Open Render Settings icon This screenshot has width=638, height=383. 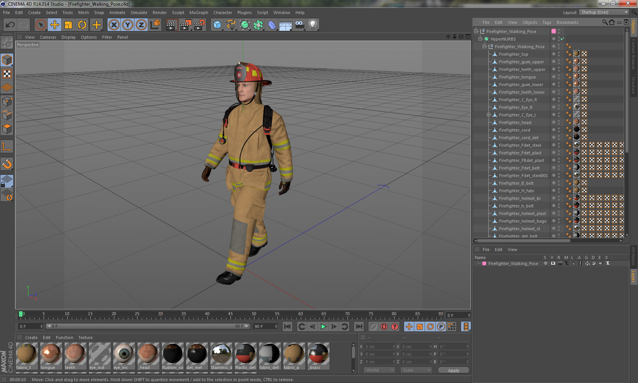coord(199,25)
